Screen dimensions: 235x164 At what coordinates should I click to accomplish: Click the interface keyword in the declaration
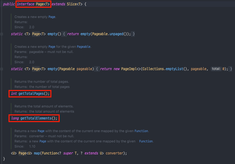pos(26,4)
